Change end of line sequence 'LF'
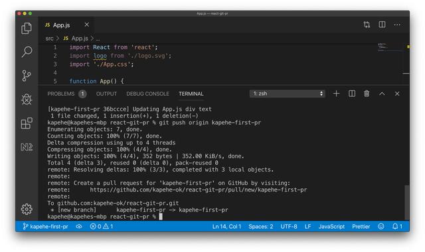This screenshot has height=252, width=425. coord(307,227)
